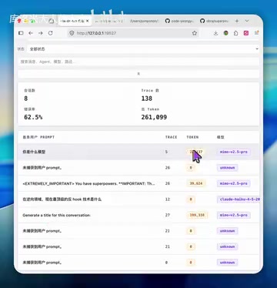Image resolution: width=277 pixels, height=288 pixels.
Task: Click the PROMPT column header
Action: point(38,137)
